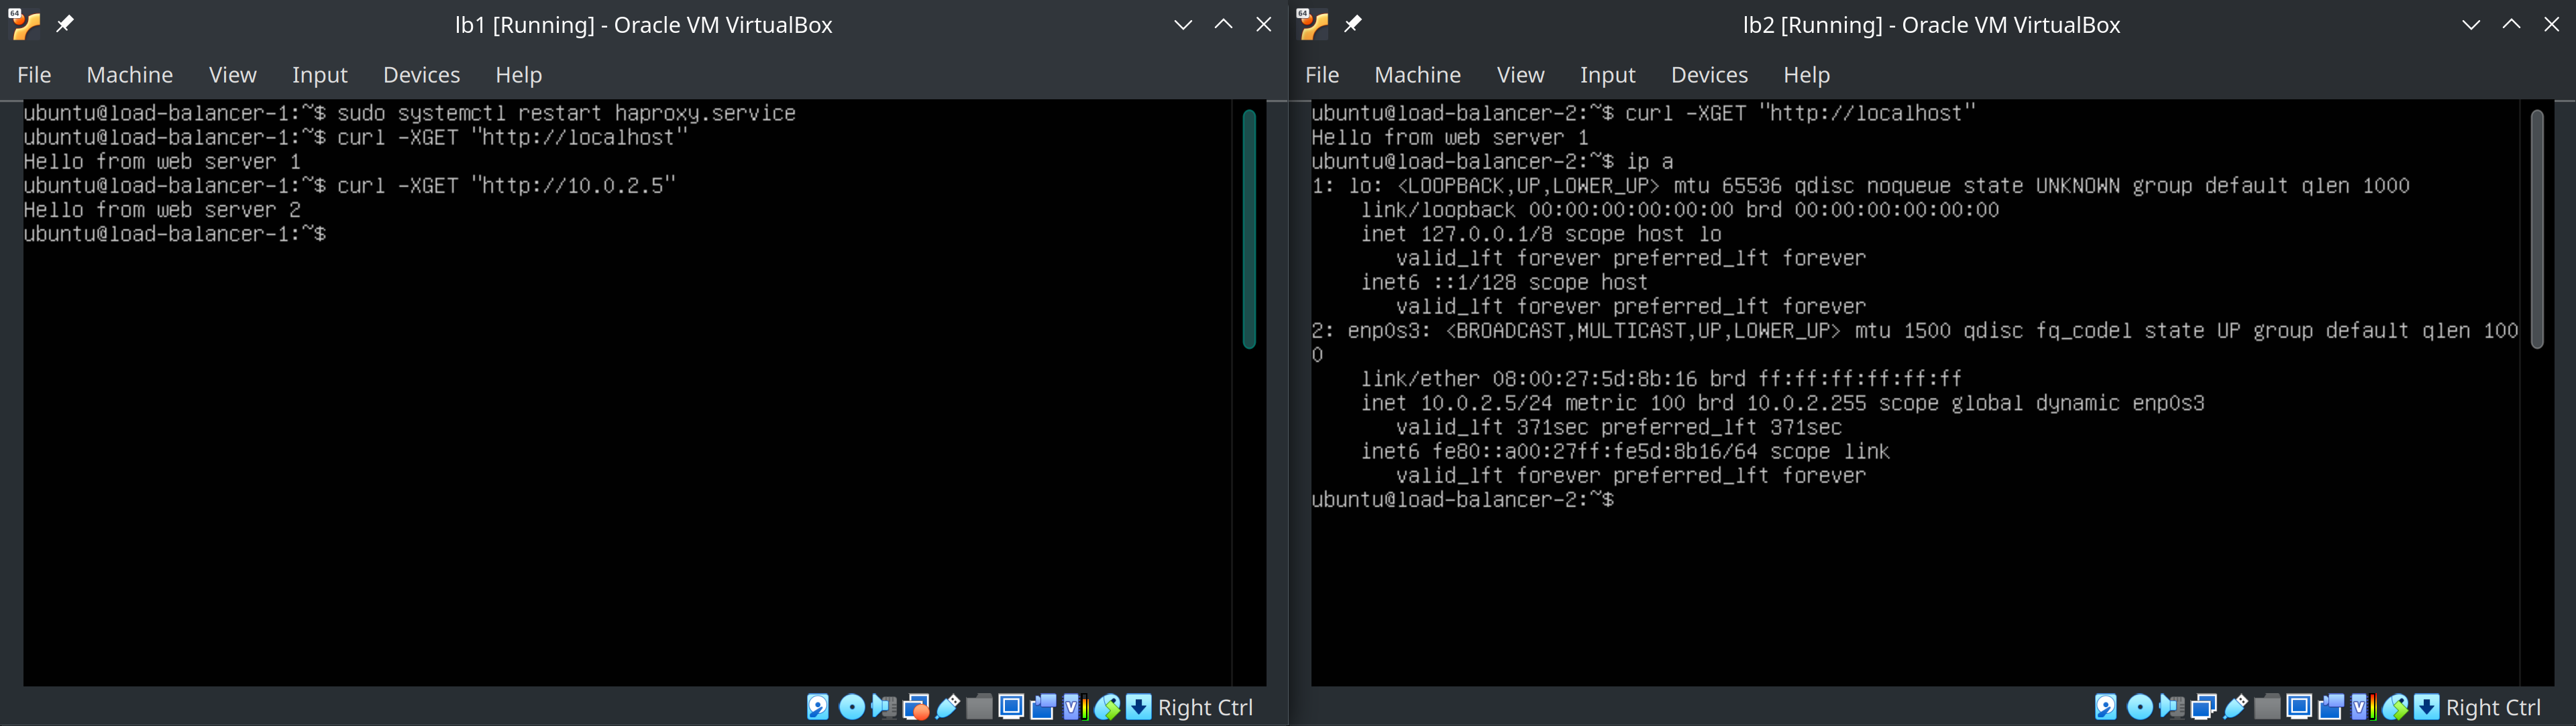Screen dimensions: 2576x726
Task: Open audio settings icon in lb1 status bar
Action: coord(883,707)
